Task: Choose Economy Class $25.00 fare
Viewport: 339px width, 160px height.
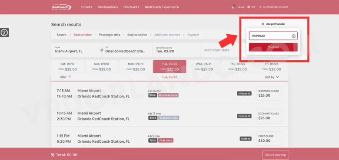Action: coord(269,116)
